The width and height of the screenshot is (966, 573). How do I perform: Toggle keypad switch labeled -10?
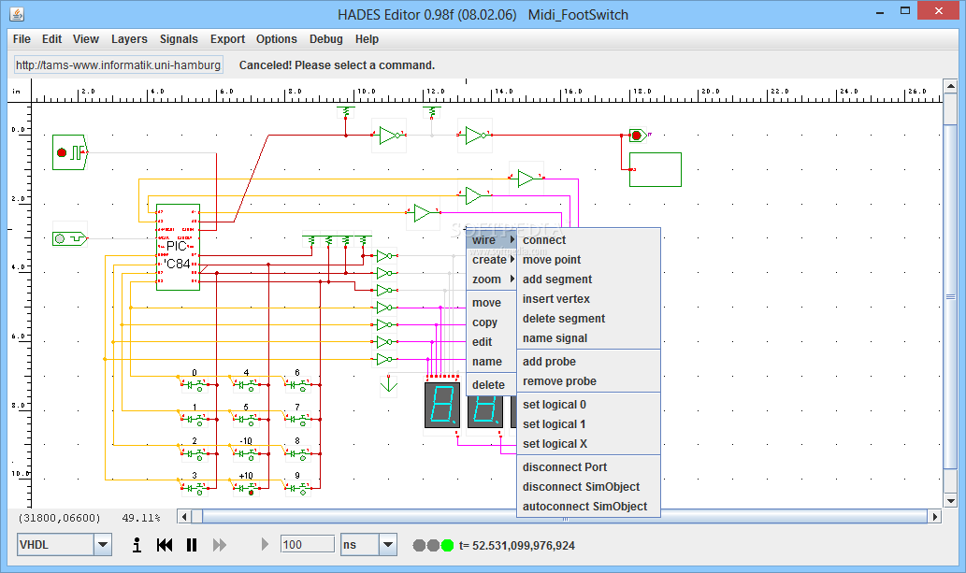(x=247, y=454)
